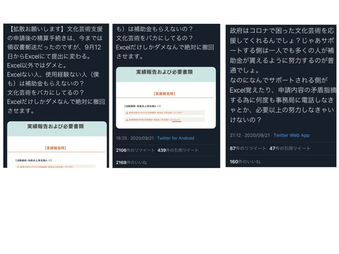Open attached image in the left tweet

(56, 145)
